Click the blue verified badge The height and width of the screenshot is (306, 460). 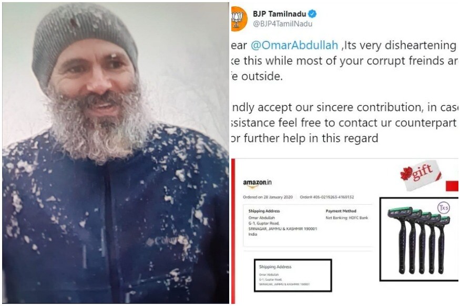pos(312,14)
